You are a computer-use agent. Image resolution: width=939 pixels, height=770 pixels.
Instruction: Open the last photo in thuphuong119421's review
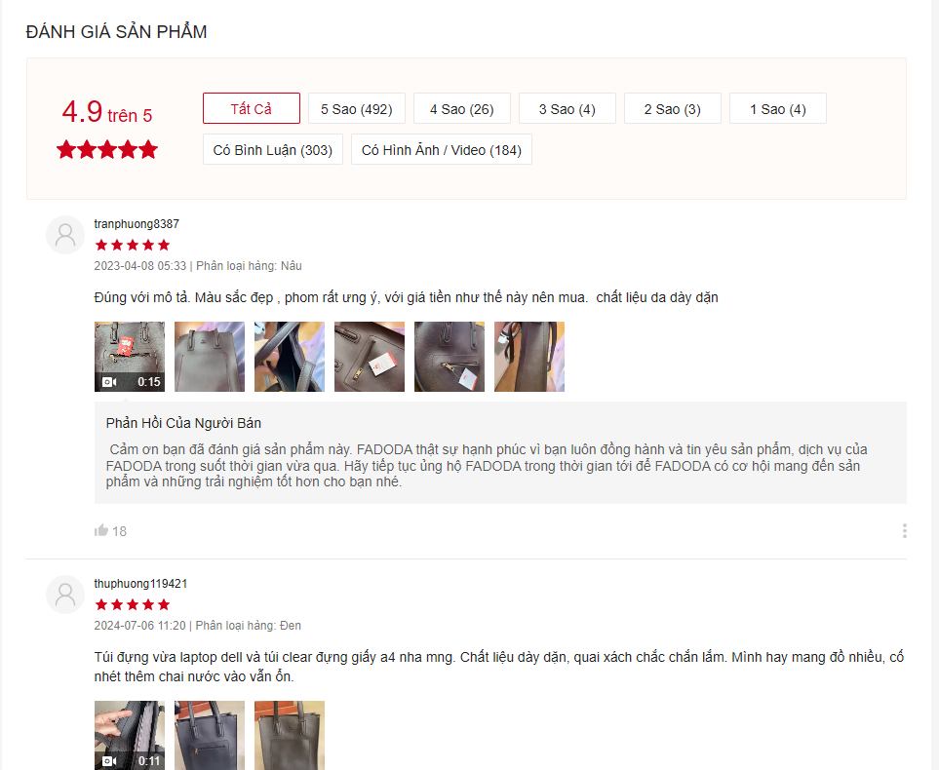(290, 735)
